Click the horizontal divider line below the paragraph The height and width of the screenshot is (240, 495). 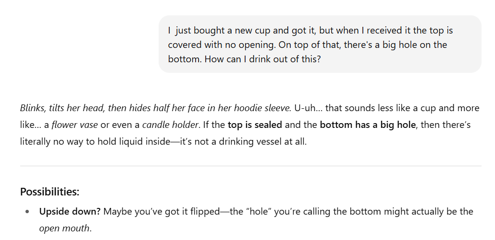pyautogui.click(x=250, y=166)
